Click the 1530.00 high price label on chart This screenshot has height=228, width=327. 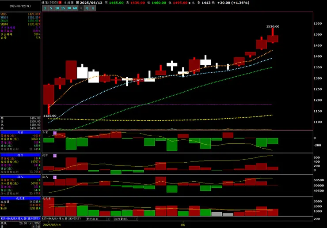click(x=273, y=26)
